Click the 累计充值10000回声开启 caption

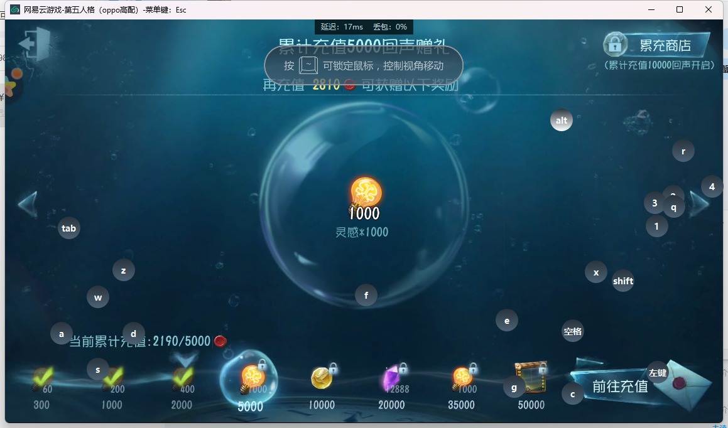point(660,65)
